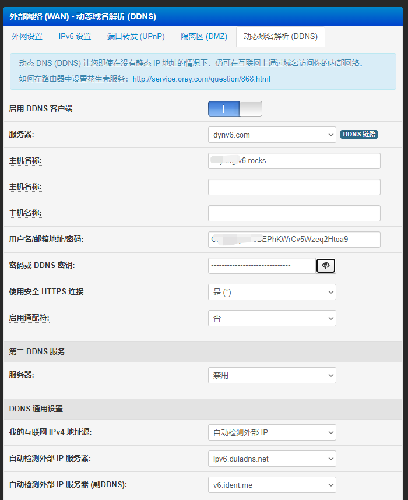Open the second DDNS 服务器 dropdown showing 禁用
The width and height of the screenshot is (408, 500).
click(x=272, y=375)
